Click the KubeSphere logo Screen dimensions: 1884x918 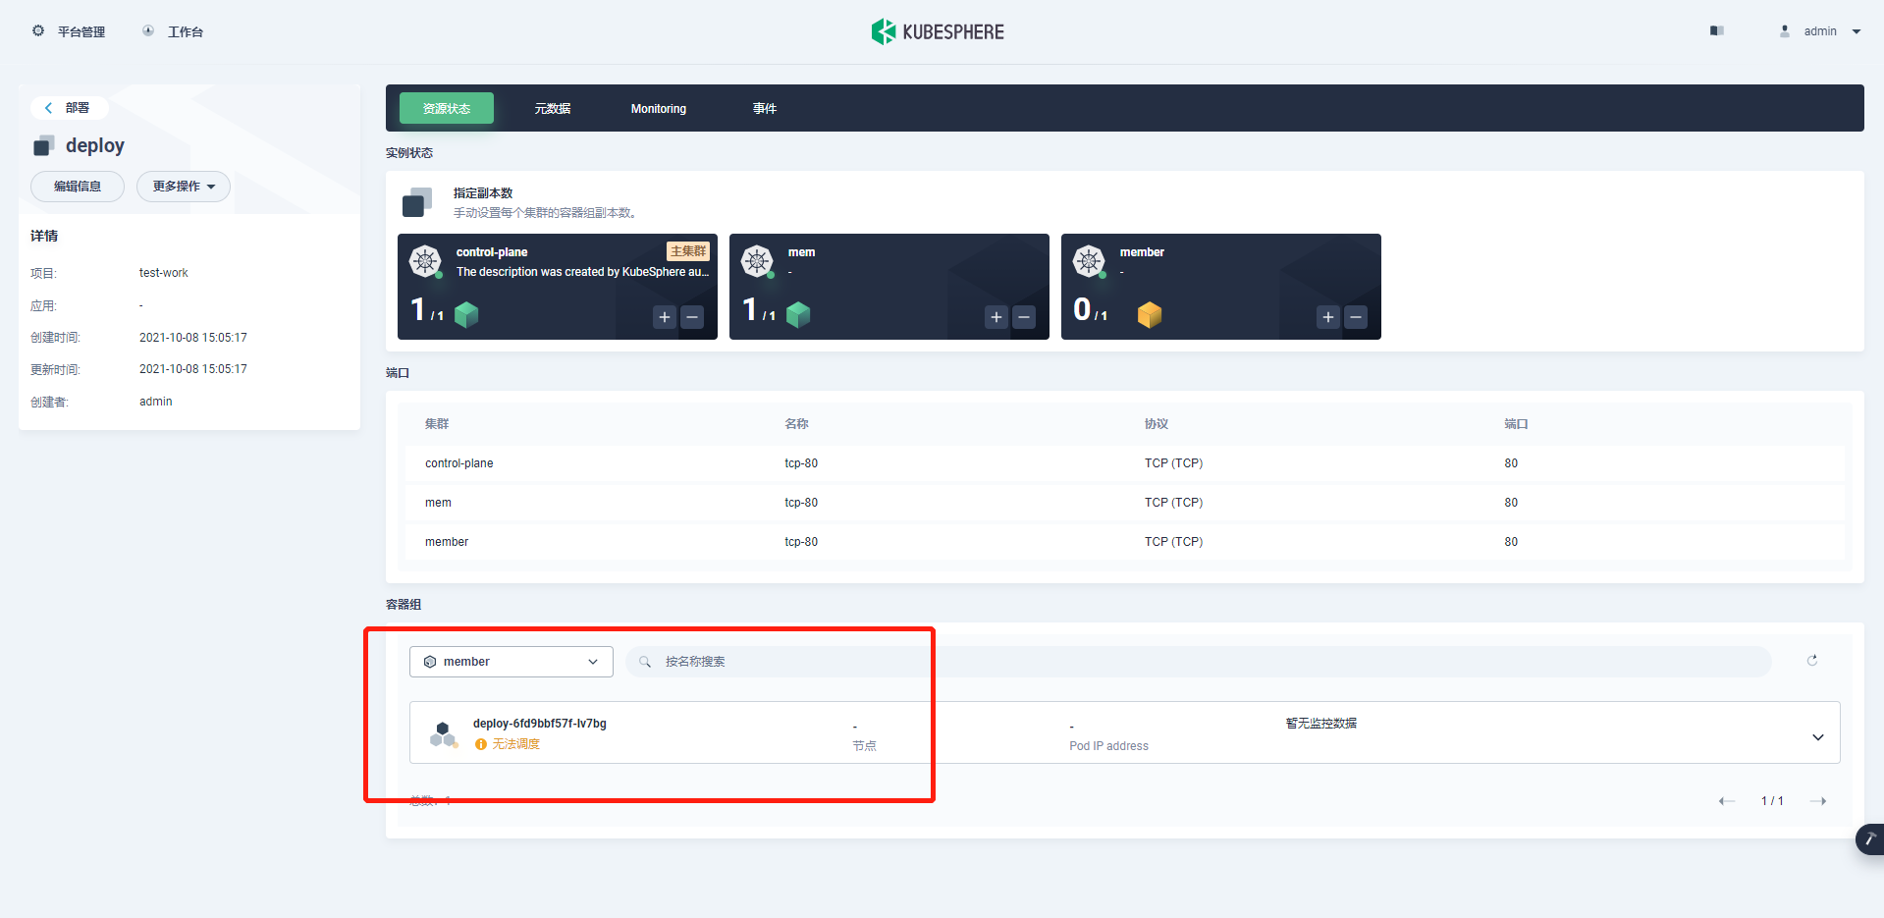coord(938,31)
